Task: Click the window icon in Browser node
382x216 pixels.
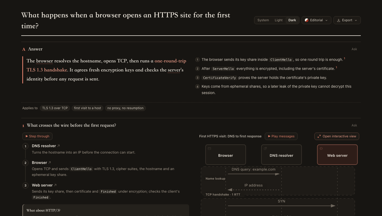Action: (x=209, y=149)
